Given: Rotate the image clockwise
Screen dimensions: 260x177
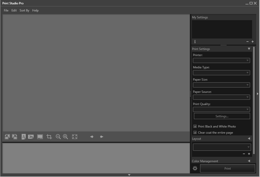Looking at the screenshot, I should point(15,137).
